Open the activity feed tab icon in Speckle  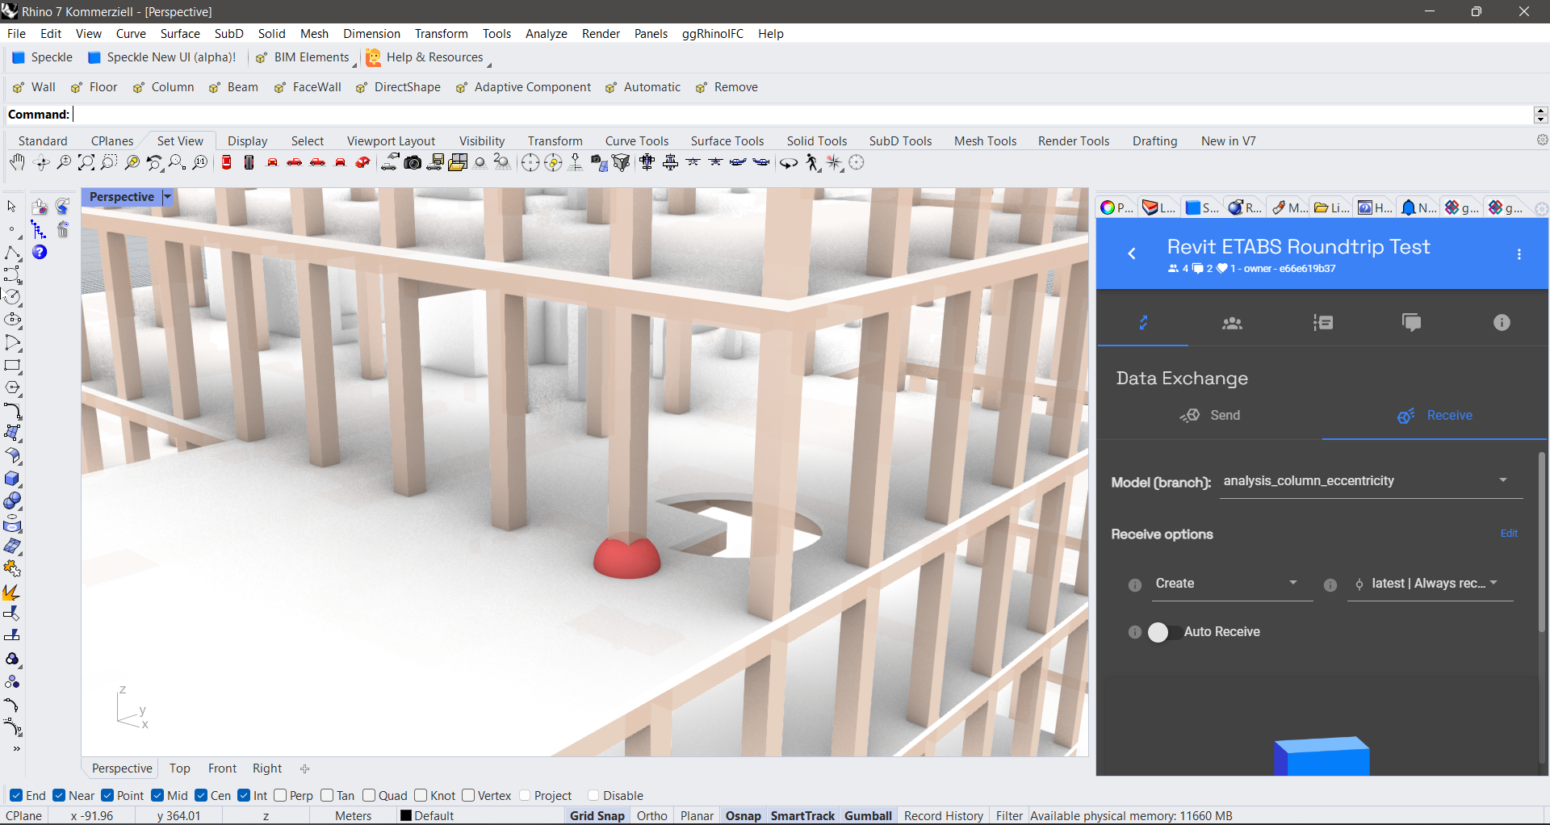pyautogui.click(x=1323, y=323)
